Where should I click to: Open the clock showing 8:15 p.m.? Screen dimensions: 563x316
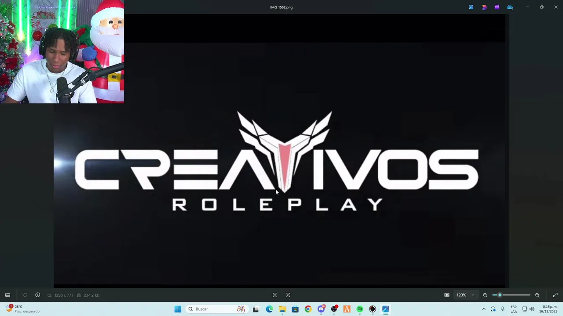(549, 309)
